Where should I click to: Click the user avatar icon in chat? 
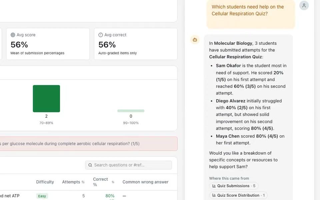(304, 5)
